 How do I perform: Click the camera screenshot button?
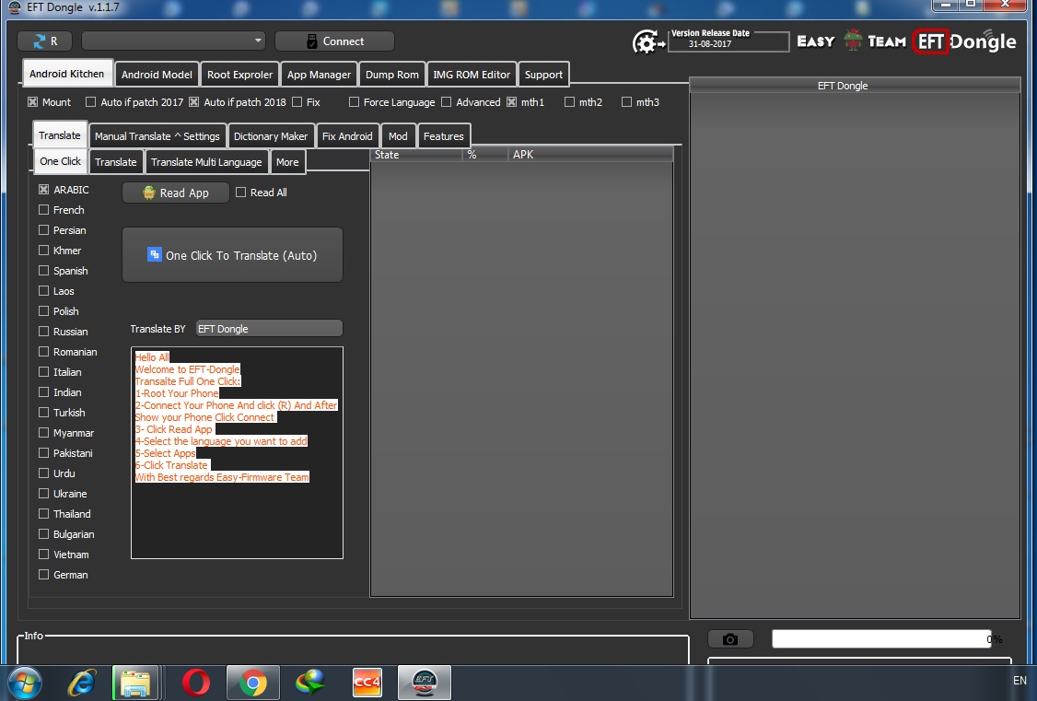[730, 639]
